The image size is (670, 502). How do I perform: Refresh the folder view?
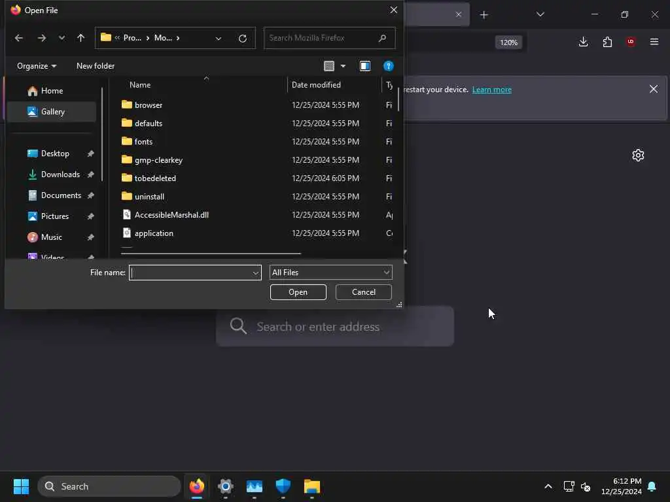[243, 39]
